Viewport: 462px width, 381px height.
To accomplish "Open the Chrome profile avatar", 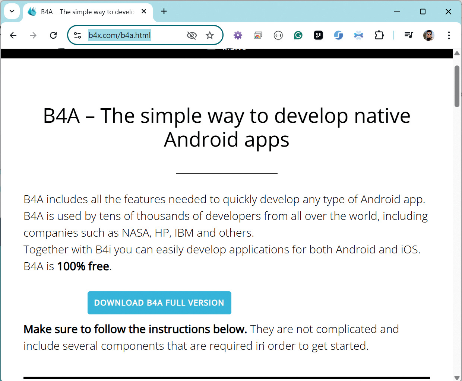I will [429, 35].
